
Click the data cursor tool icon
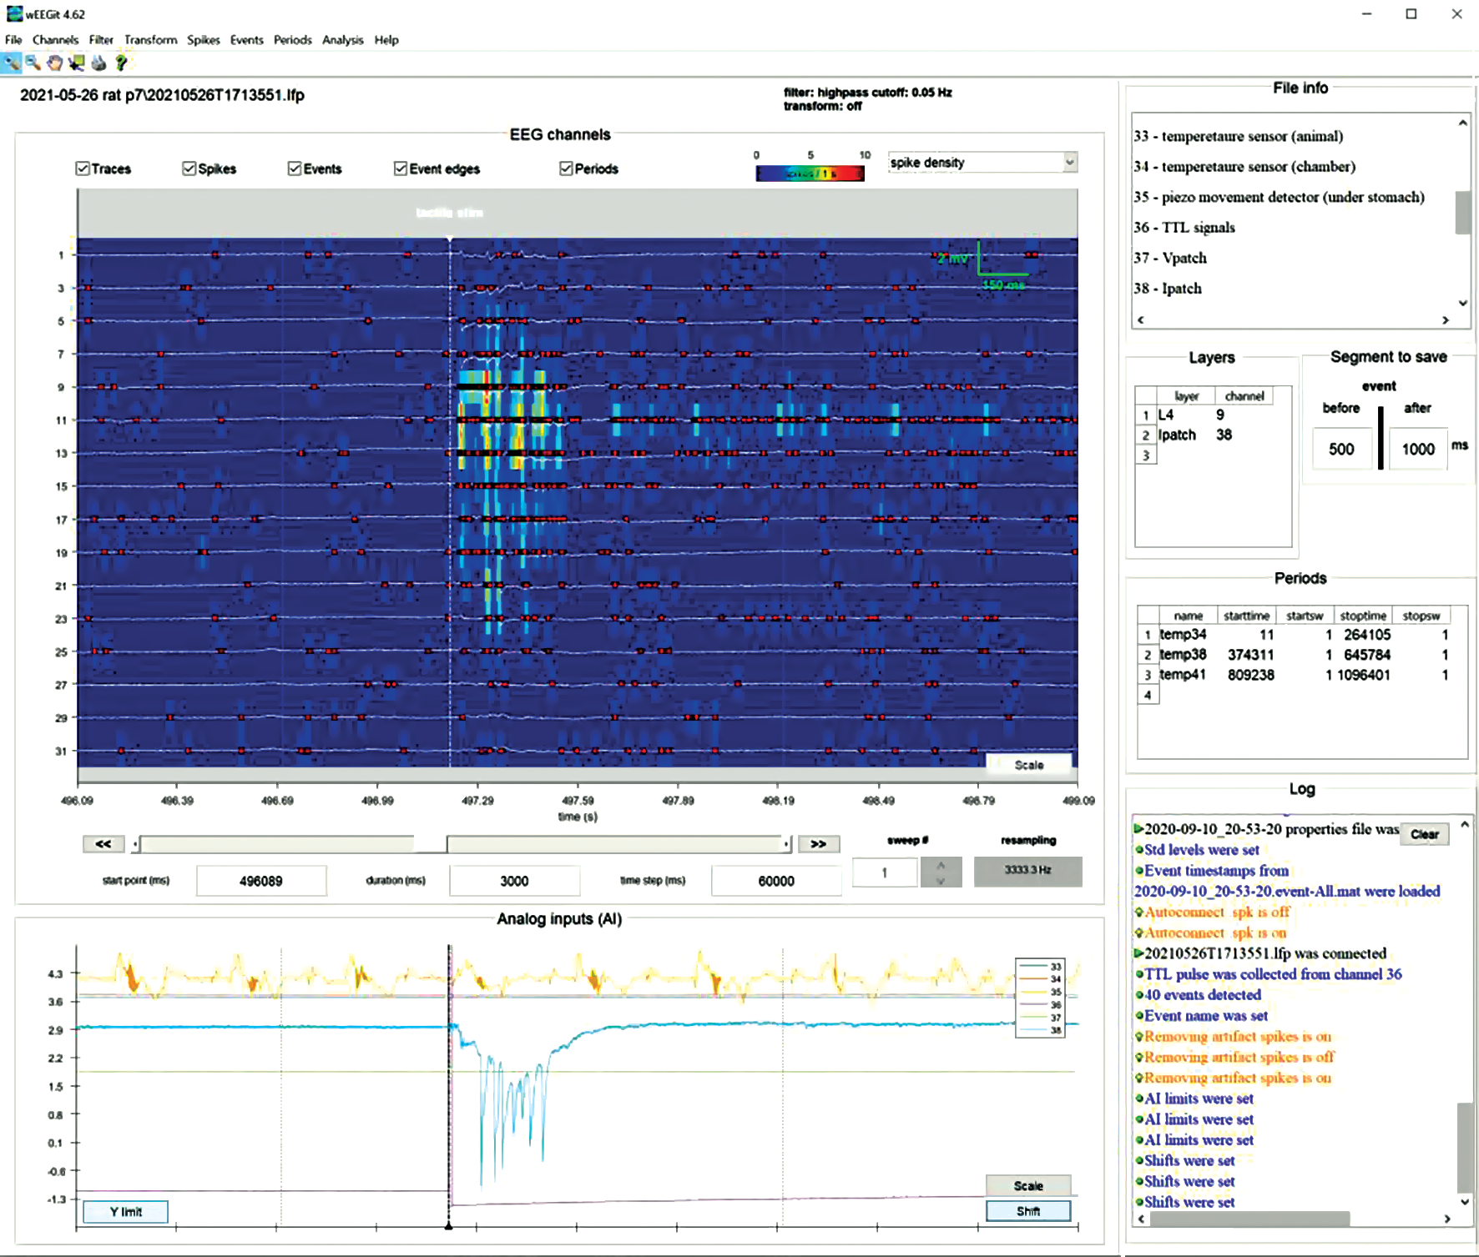(x=77, y=63)
